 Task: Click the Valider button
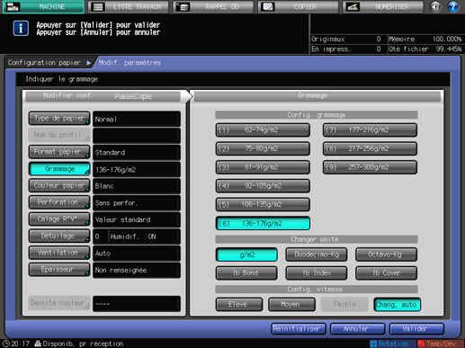coord(416,329)
